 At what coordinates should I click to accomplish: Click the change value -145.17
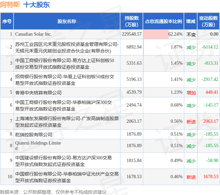[x=211, y=105]
